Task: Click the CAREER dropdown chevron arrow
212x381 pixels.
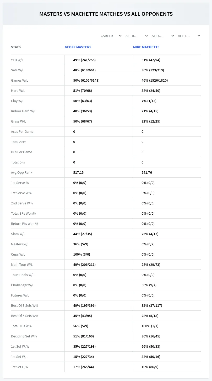Action: tap(120, 36)
